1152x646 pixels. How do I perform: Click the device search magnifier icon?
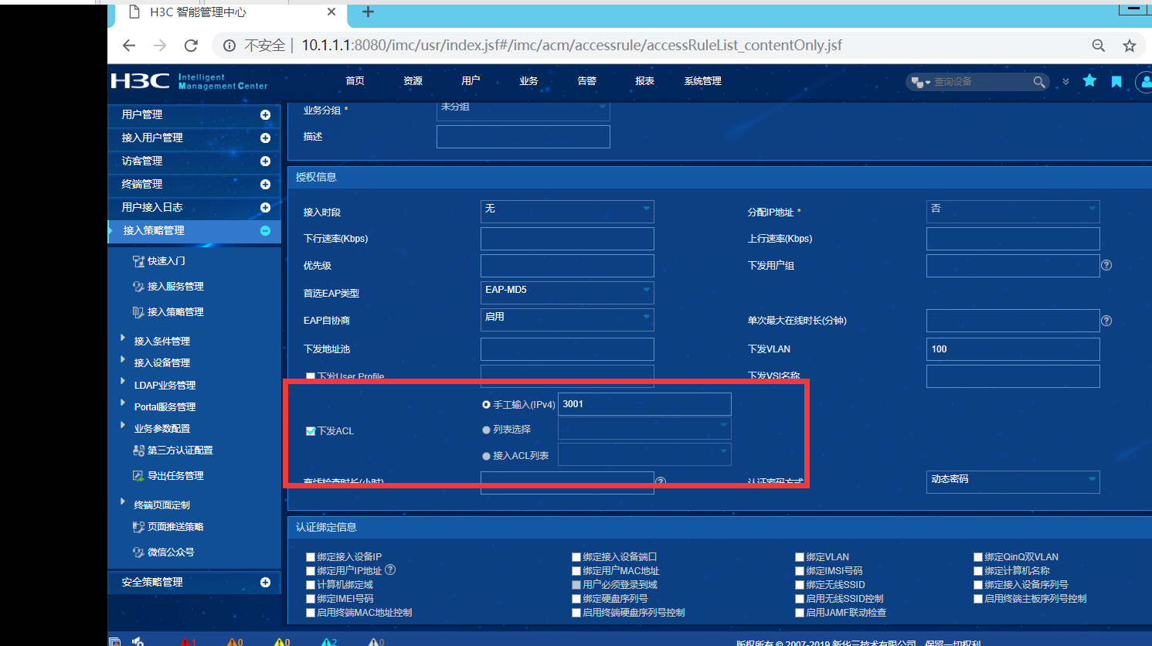tap(1039, 82)
